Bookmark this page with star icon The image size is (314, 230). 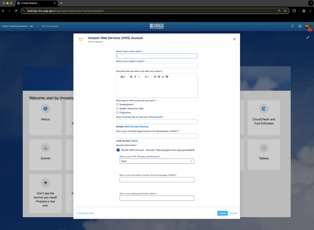(285, 11)
